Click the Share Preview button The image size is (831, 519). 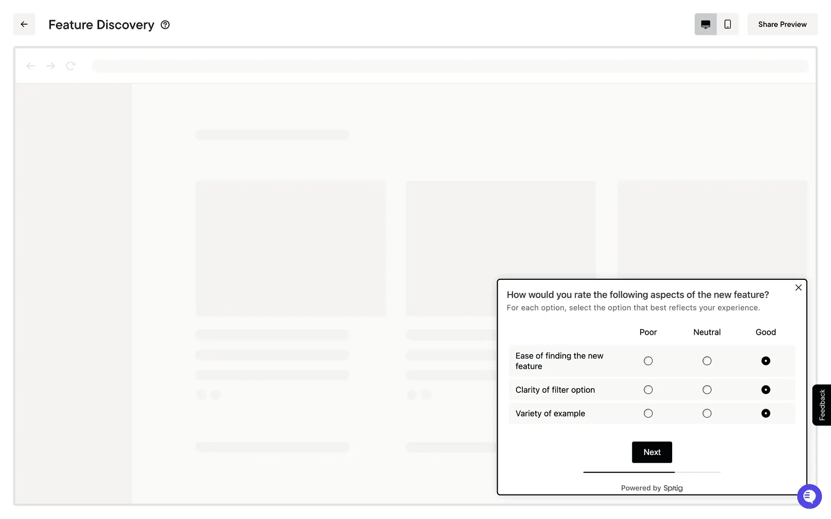click(782, 24)
